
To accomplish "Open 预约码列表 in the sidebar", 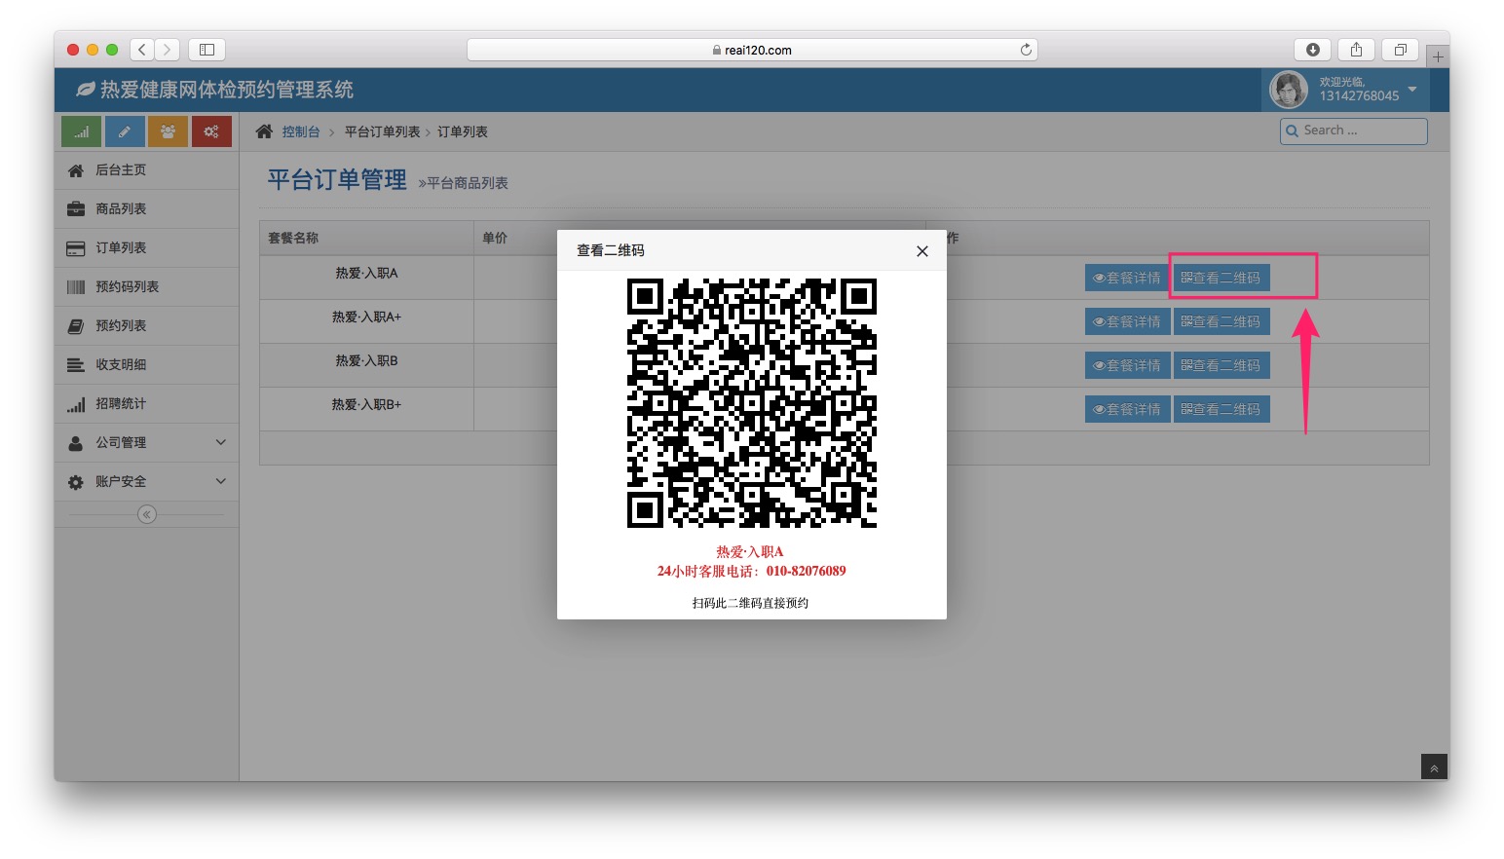I will point(127,286).
